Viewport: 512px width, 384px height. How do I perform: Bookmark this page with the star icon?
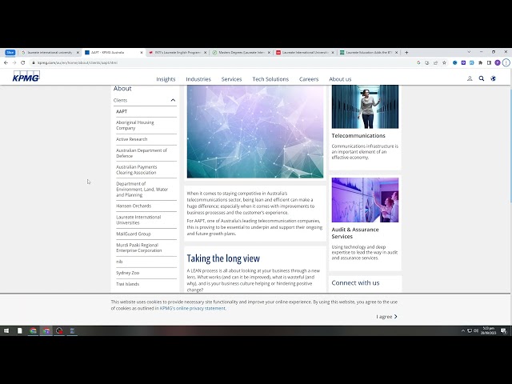444,62
